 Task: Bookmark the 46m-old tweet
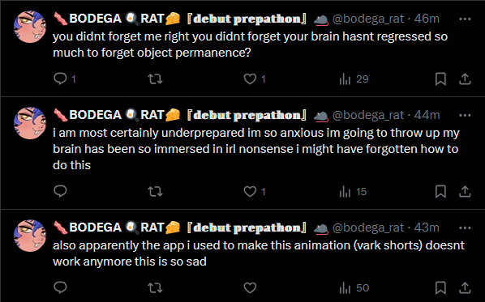(440, 79)
